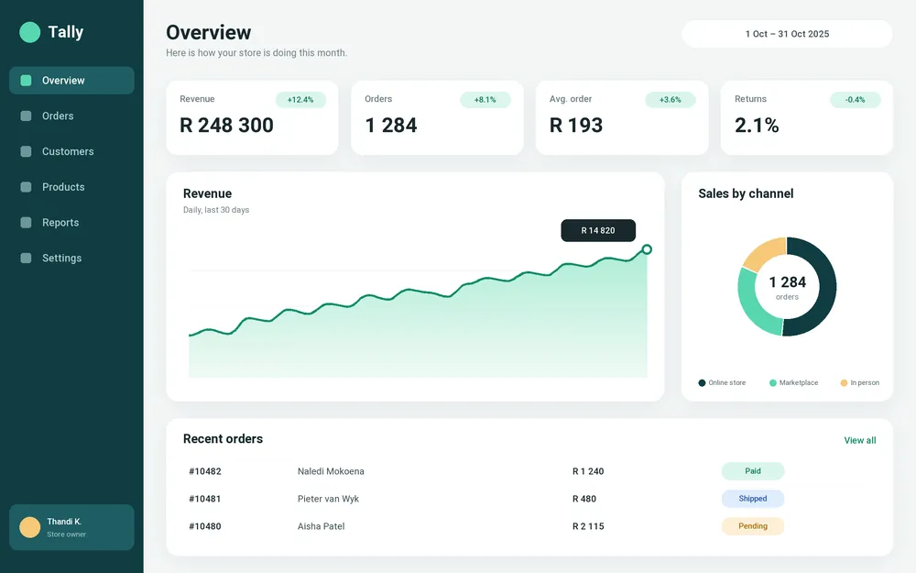Click the R 1 240 order amount
Image resolution: width=916 pixels, height=573 pixels.
[x=588, y=471]
